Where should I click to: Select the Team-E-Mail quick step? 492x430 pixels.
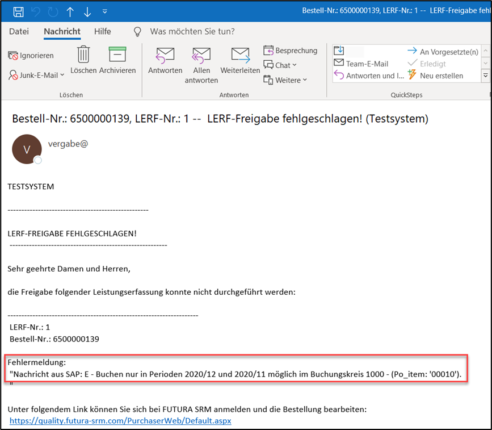[367, 64]
